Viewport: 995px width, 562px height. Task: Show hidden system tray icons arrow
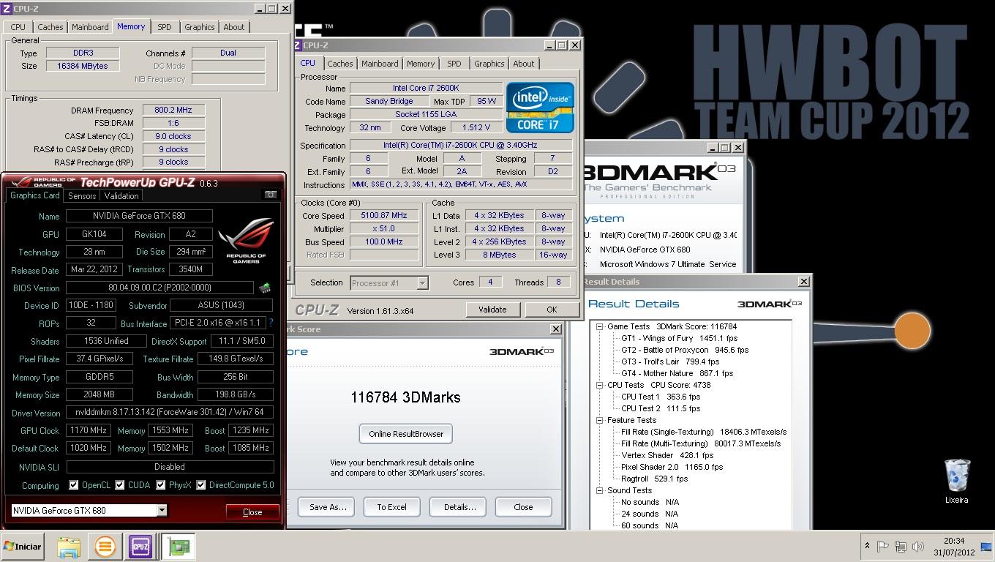[867, 546]
